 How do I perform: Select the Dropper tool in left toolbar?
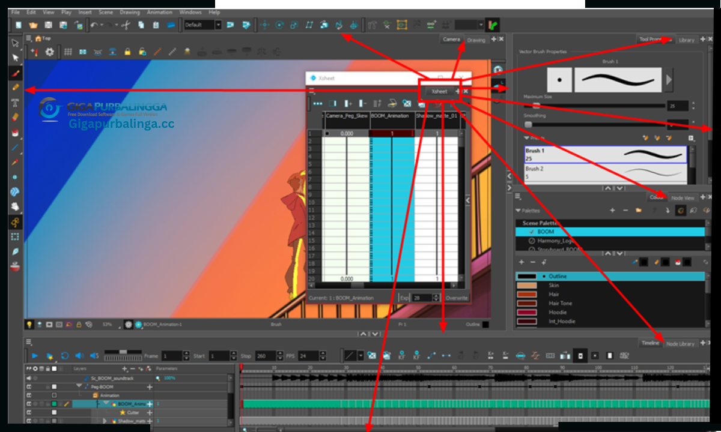coord(16,162)
